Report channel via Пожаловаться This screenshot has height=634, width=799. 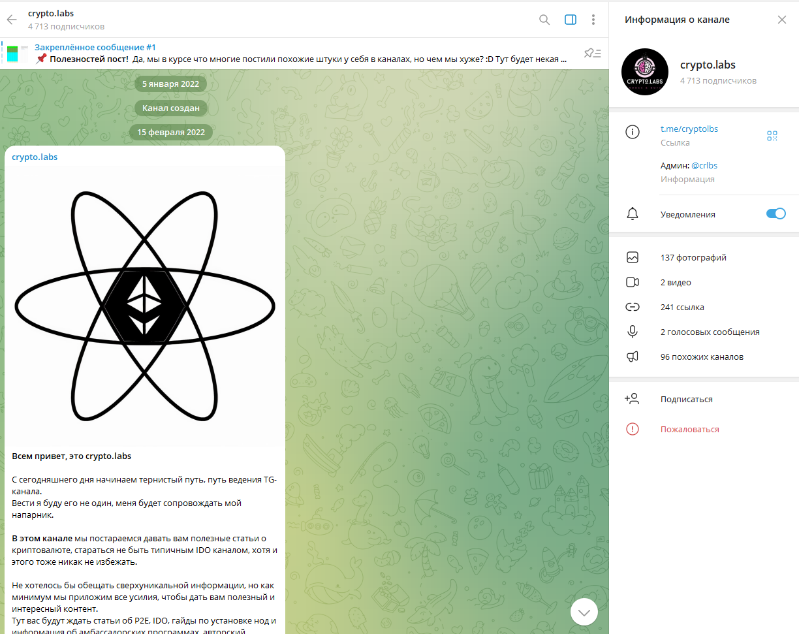689,429
